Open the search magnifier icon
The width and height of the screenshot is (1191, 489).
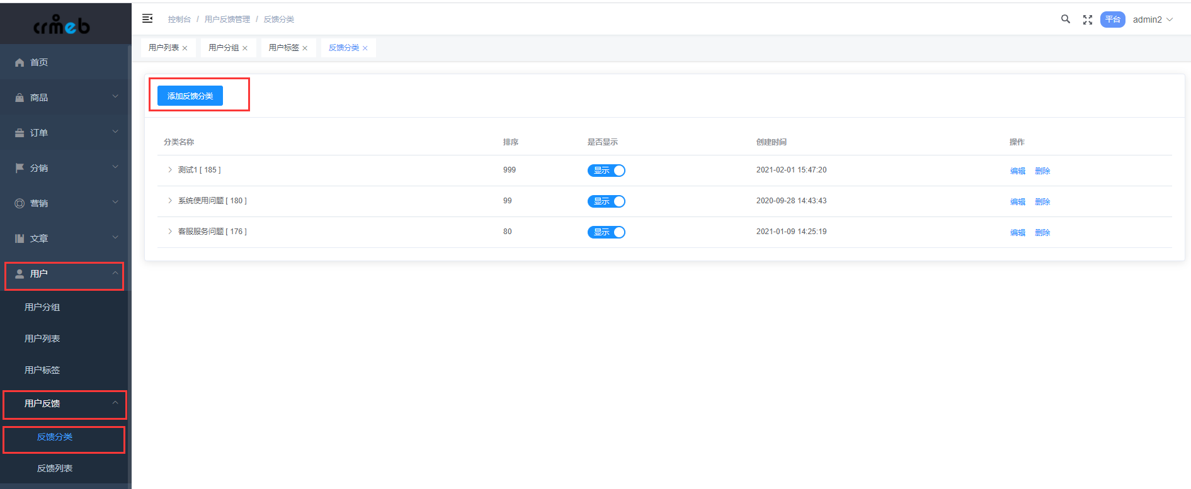(1066, 19)
